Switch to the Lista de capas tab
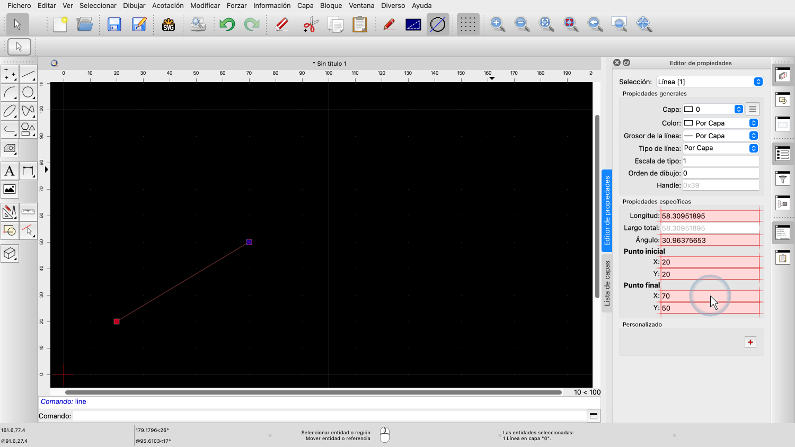Viewport: 795px width, 447px height. tap(607, 283)
